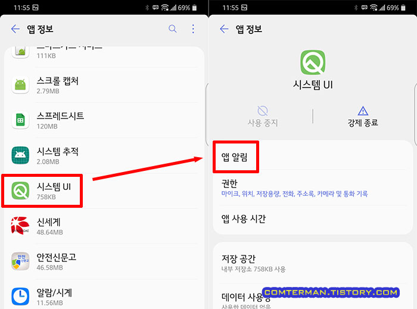
Task: Open 데이터 사용량 entry
Action: [x=313, y=297]
